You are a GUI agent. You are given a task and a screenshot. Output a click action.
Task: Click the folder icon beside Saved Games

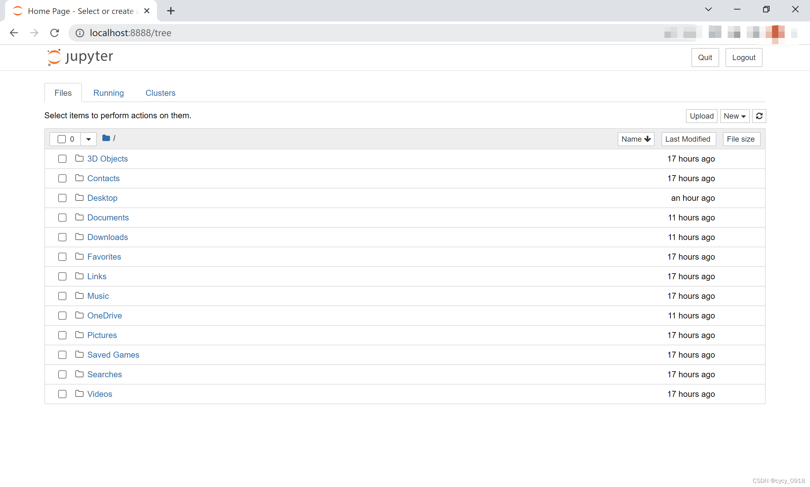(x=79, y=354)
